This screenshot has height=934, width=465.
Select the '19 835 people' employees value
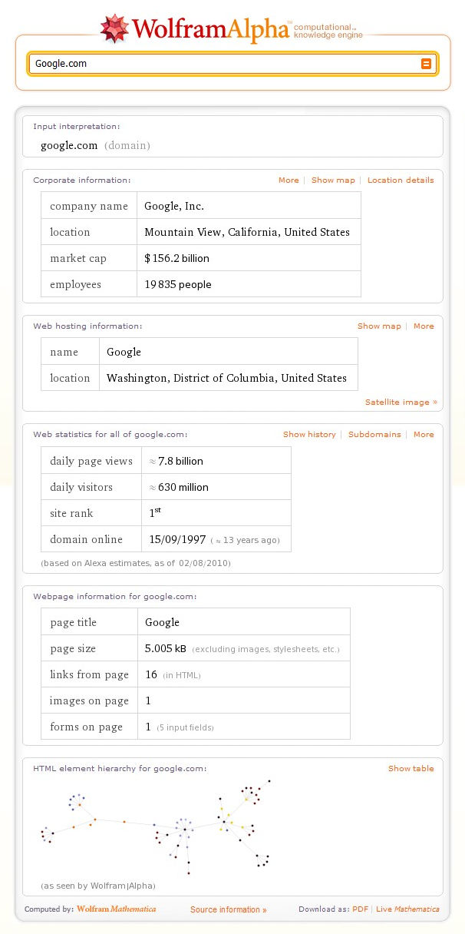tap(178, 284)
